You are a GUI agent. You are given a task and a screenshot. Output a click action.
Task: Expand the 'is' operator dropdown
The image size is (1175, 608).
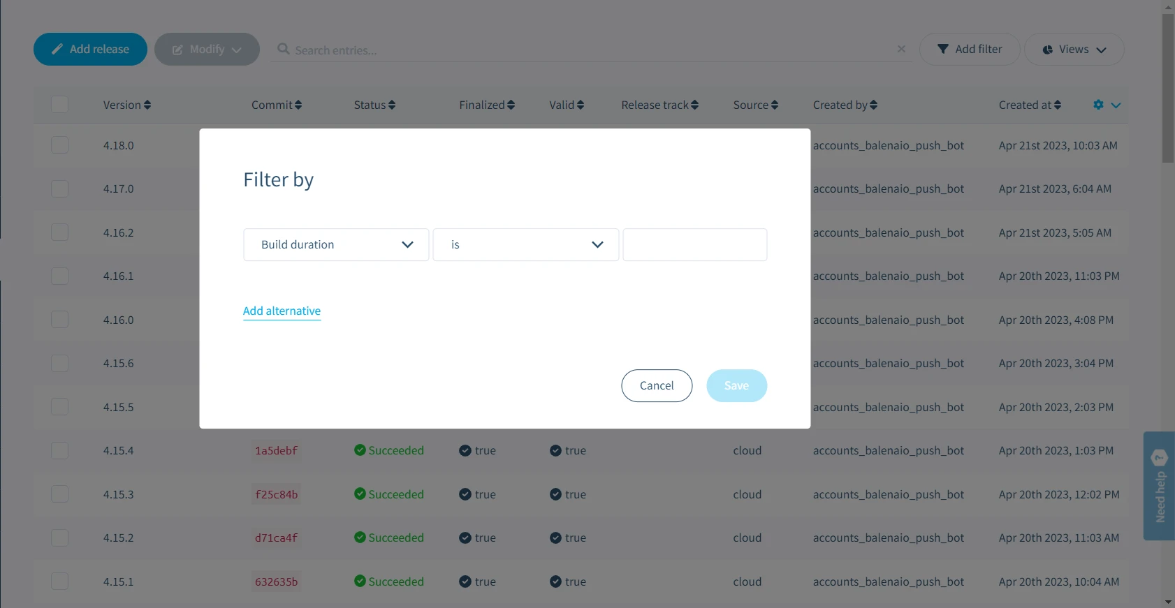click(525, 245)
